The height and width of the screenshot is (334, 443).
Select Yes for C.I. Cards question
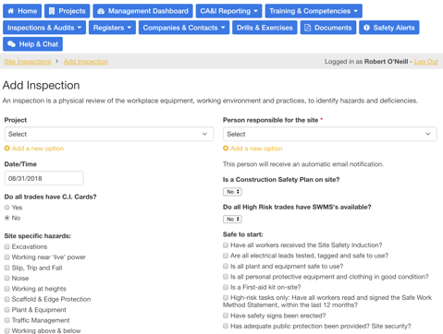point(7,208)
